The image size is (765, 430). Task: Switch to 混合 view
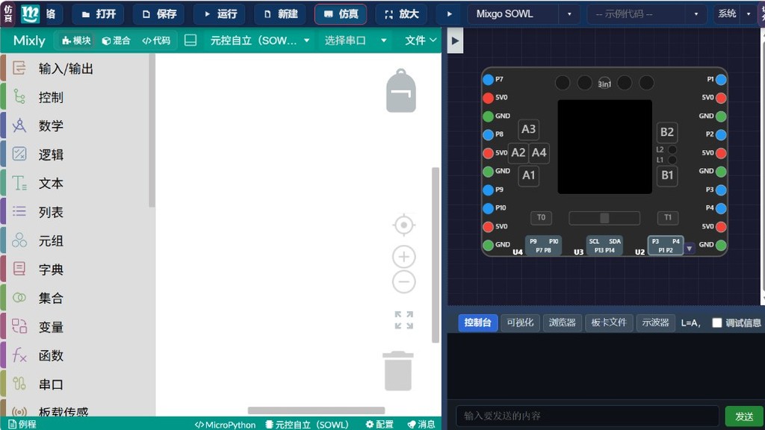point(116,40)
